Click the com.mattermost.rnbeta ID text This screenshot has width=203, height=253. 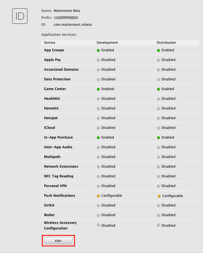coord(73,25)
